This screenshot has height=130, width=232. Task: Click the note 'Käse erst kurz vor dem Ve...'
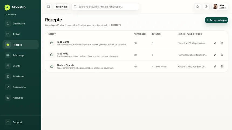tap(192, 66)
